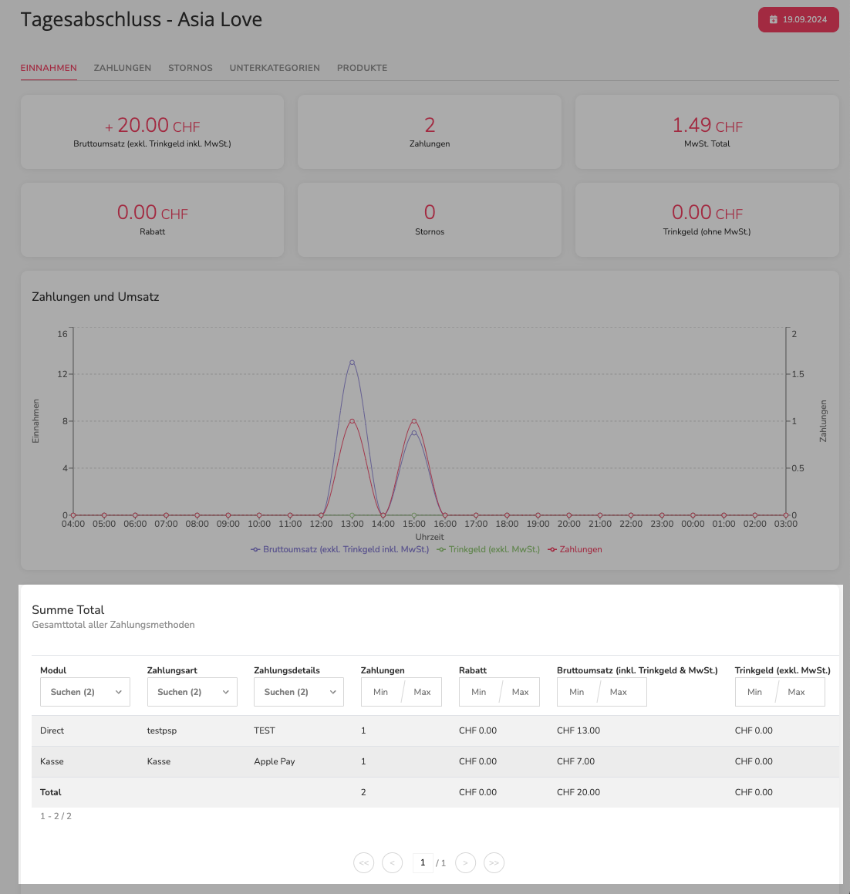Viewport: 850px width, 894px height.
Task: Toggle the red Zahlungen series in legend
Action: click(575, 550)
